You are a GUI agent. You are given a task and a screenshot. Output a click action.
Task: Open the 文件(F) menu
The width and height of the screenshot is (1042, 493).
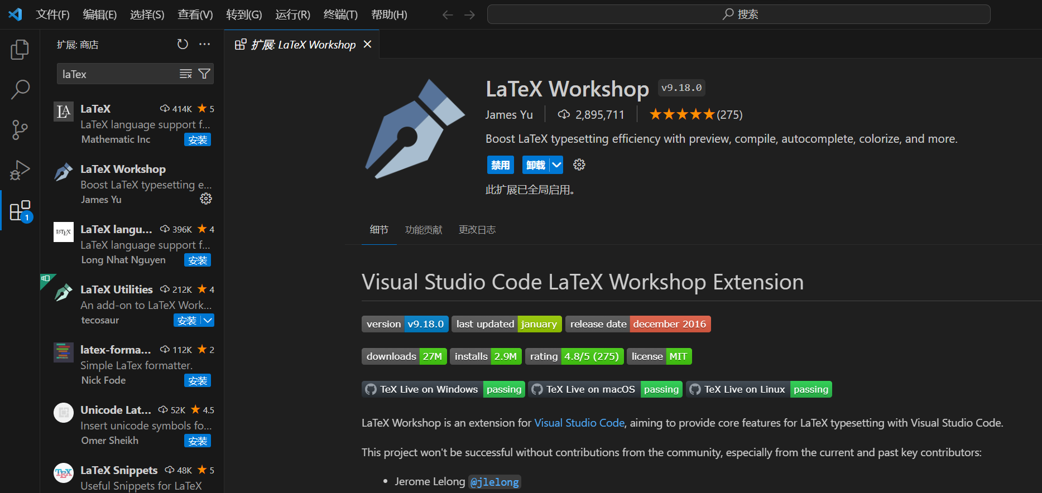(x=53, y=14)
